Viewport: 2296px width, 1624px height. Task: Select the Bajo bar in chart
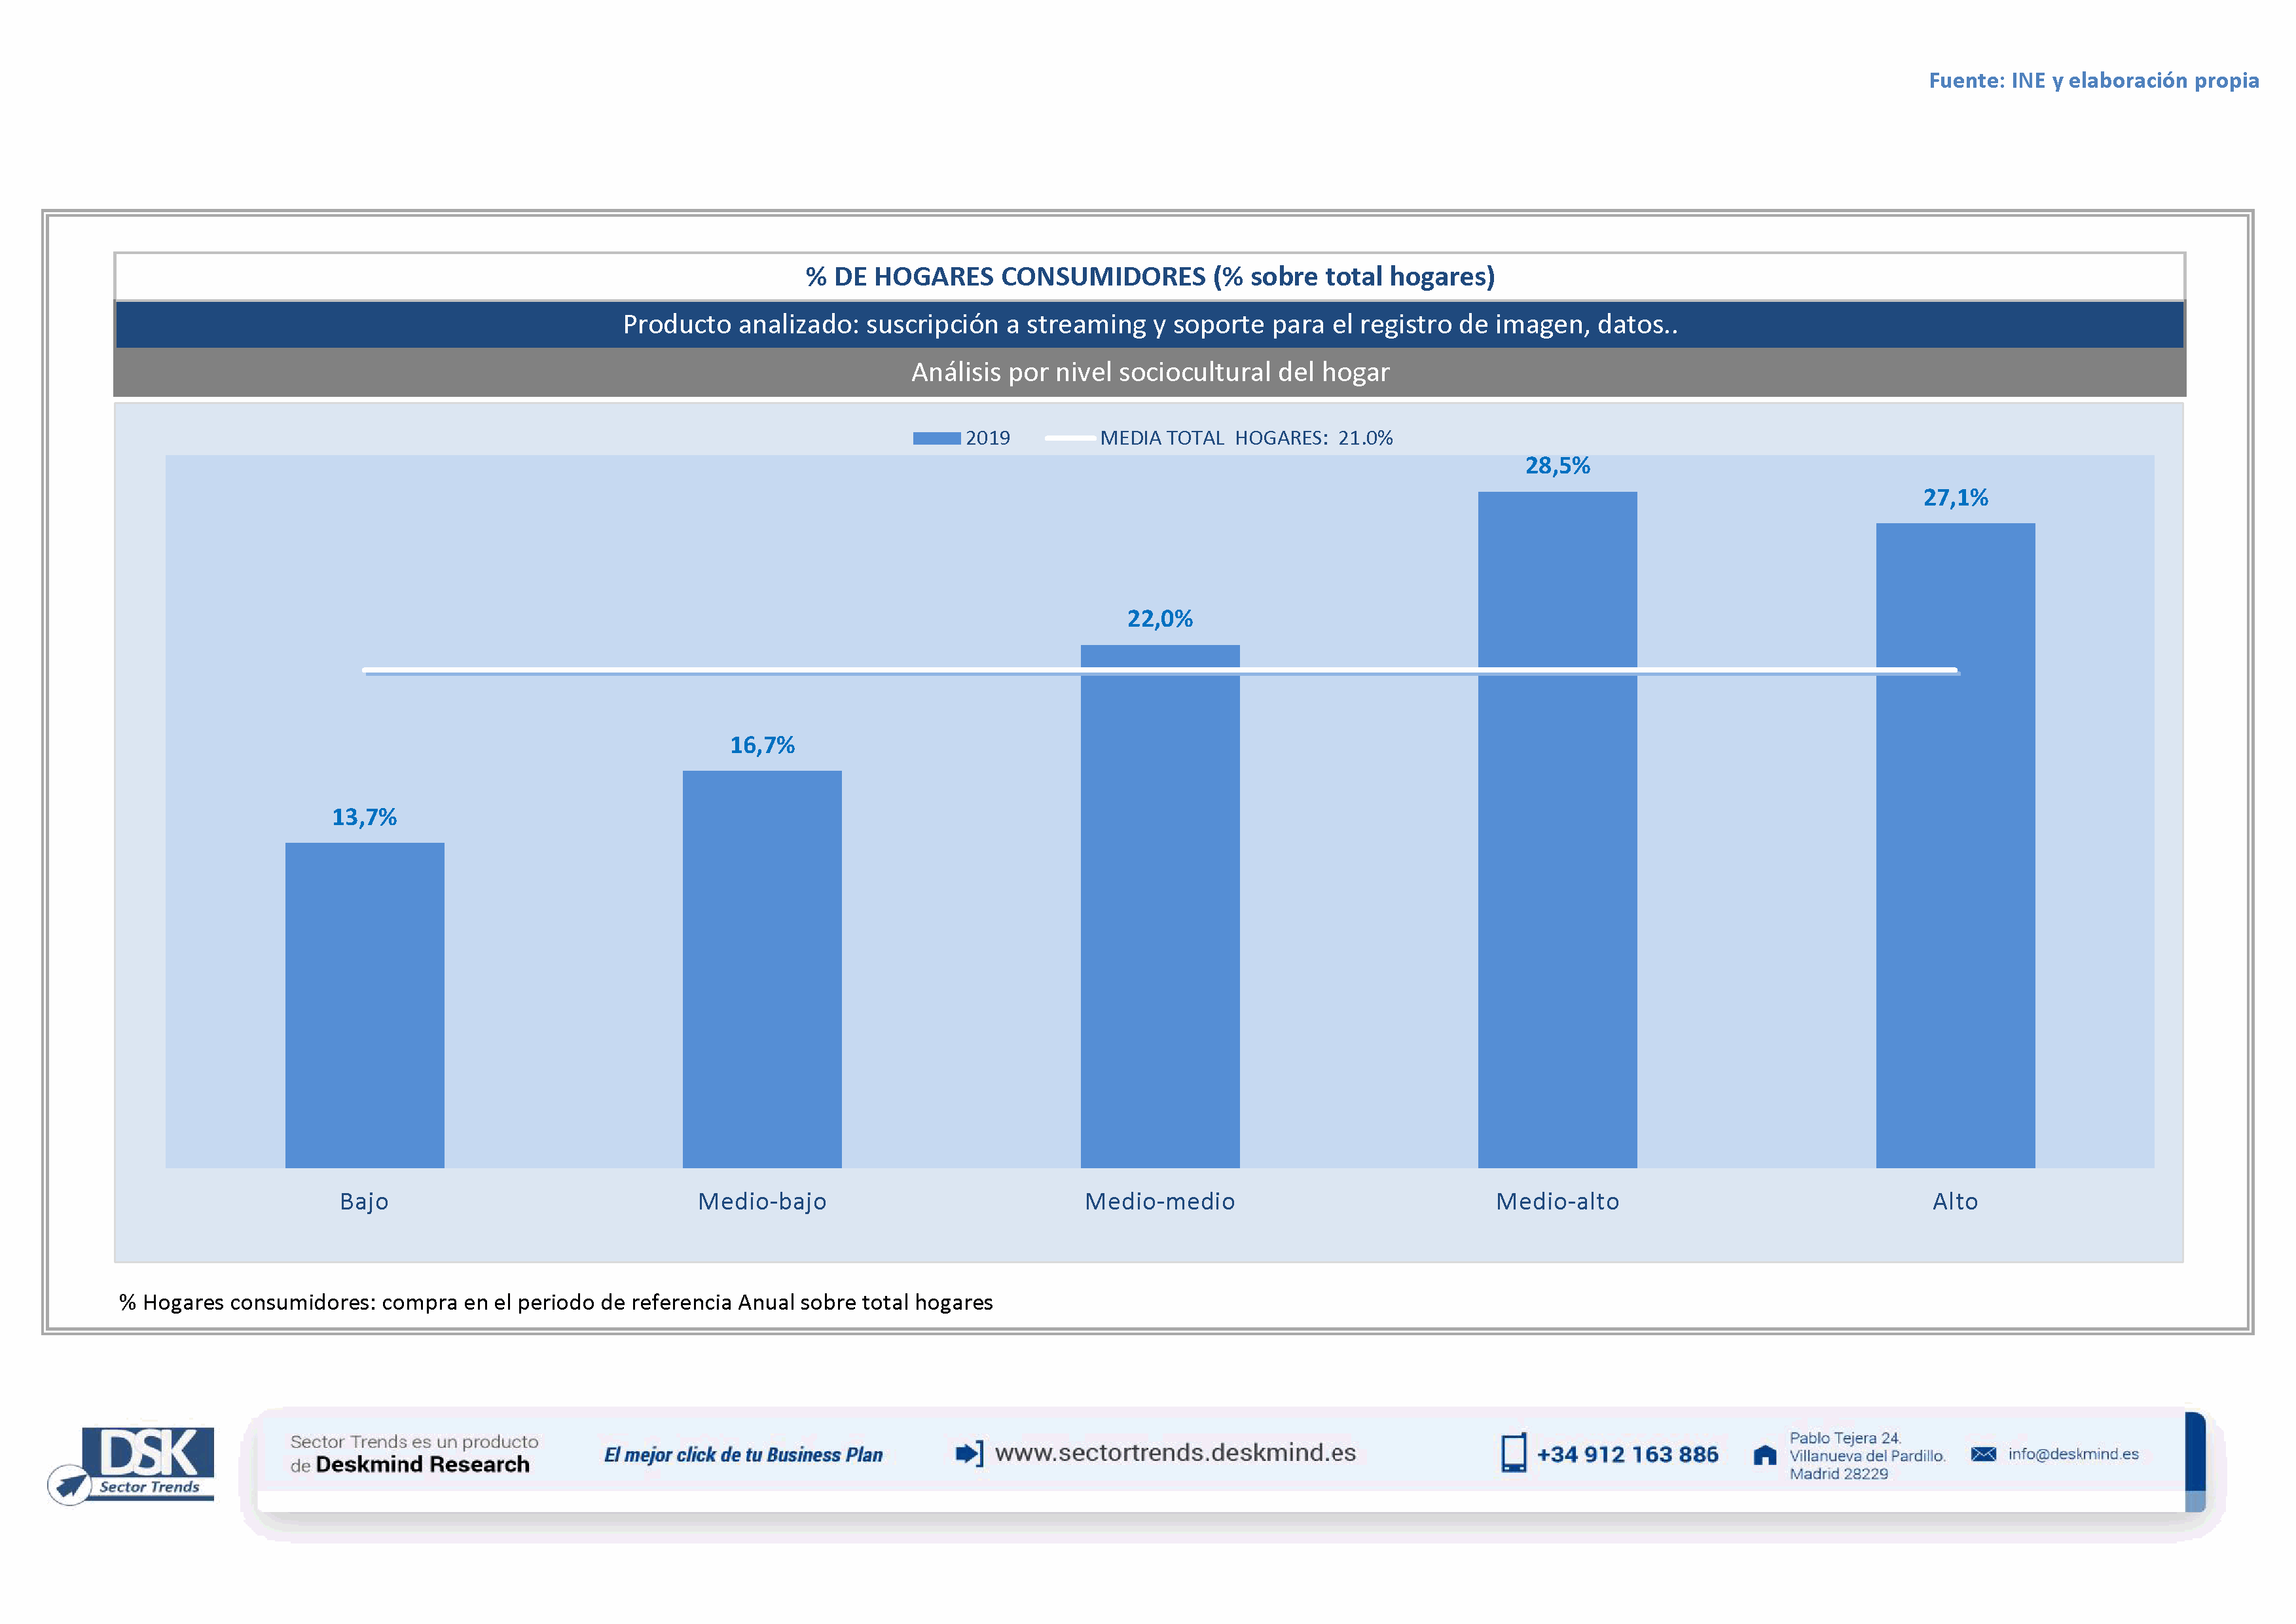[364, 1005]
